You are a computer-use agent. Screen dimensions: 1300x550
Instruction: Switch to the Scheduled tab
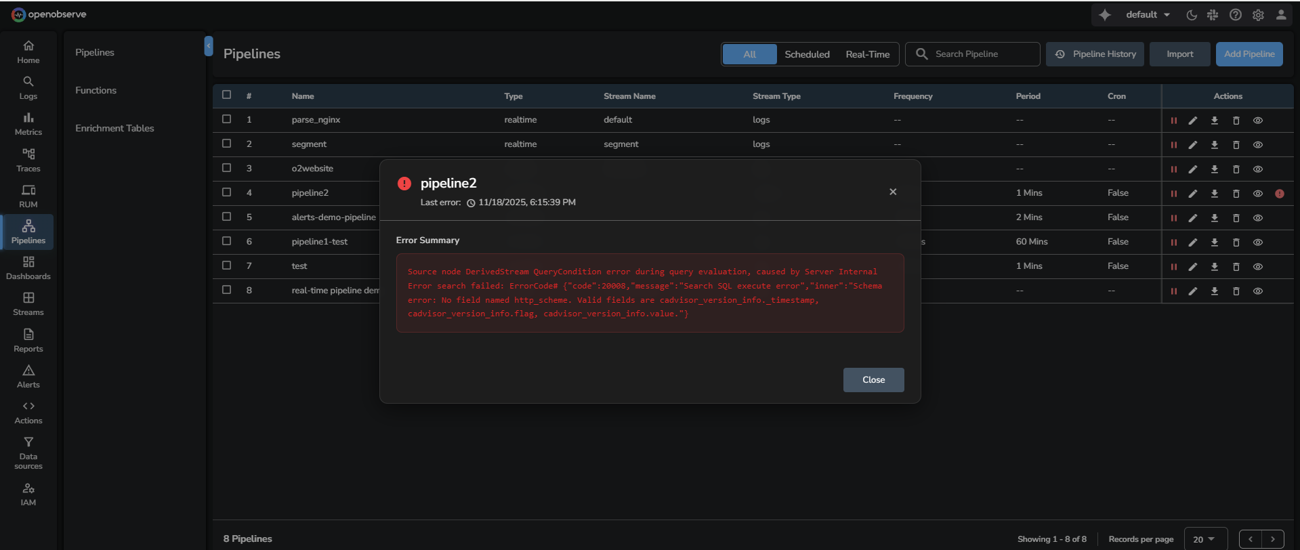[x=807, y=54]
